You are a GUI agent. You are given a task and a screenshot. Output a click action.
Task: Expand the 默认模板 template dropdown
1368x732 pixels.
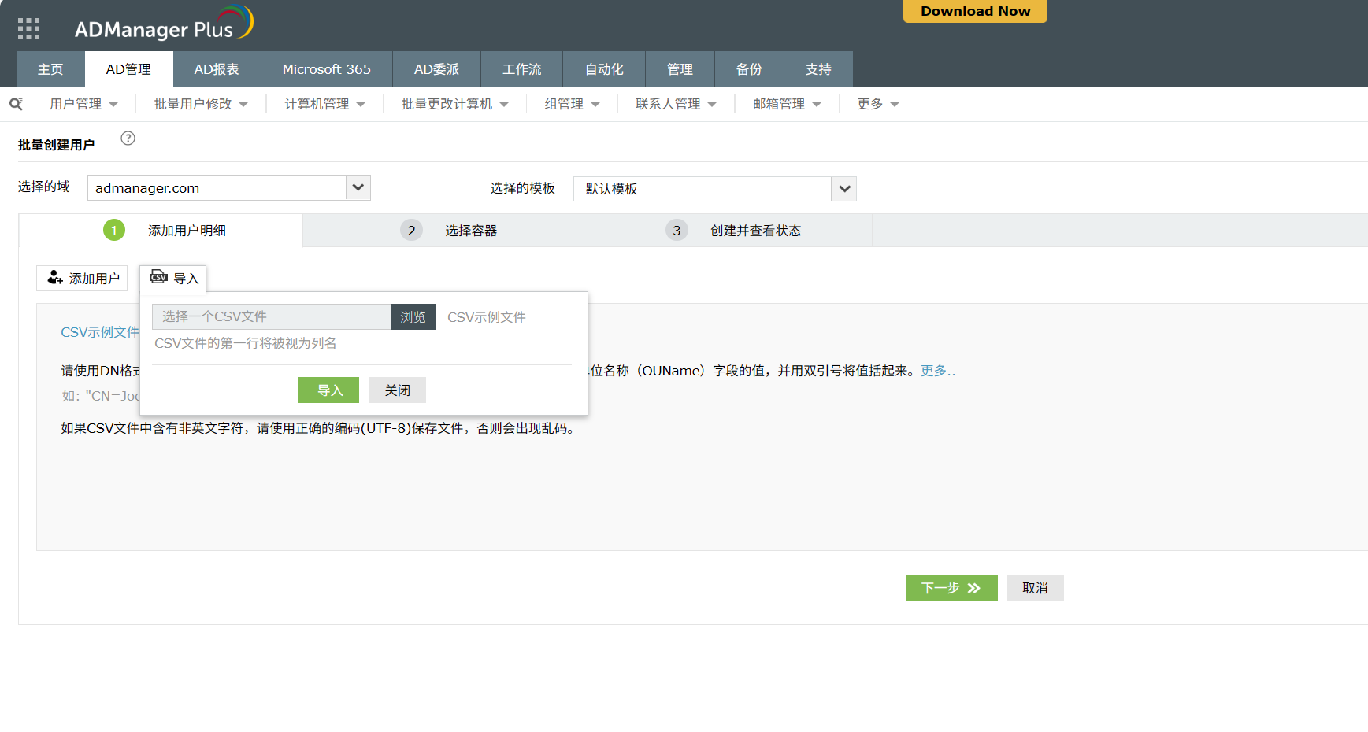pos(843,189)
